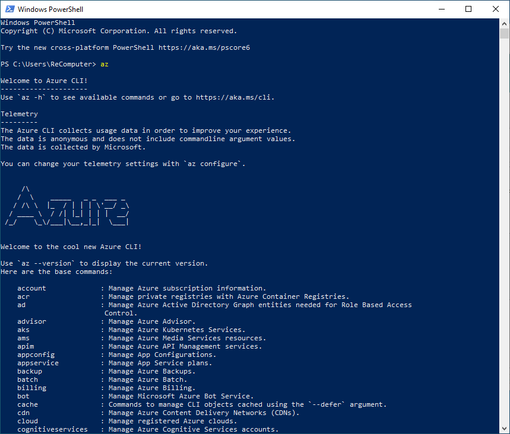Image resolution: width=510 pixels, height=434 pixels.
Task: Click the 'cloud' command name
Action: (28, 422)
